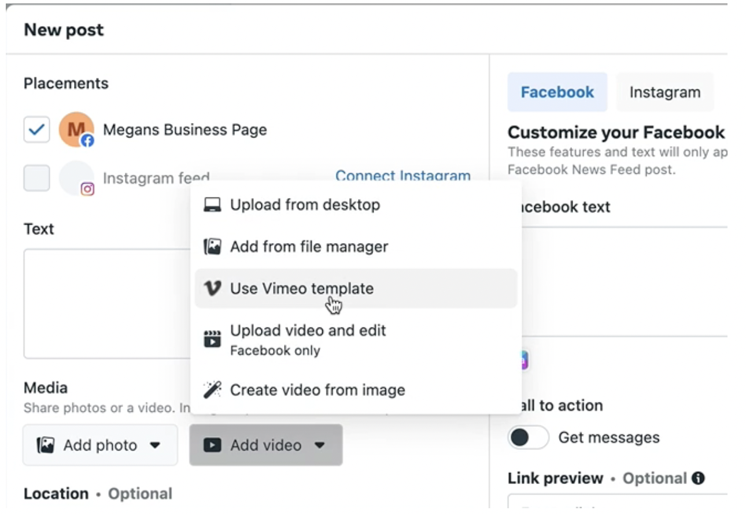Choose Upload video and edit
Image resolution: width=746 pixels, height=514 pixels.
[x=356, y=339]
